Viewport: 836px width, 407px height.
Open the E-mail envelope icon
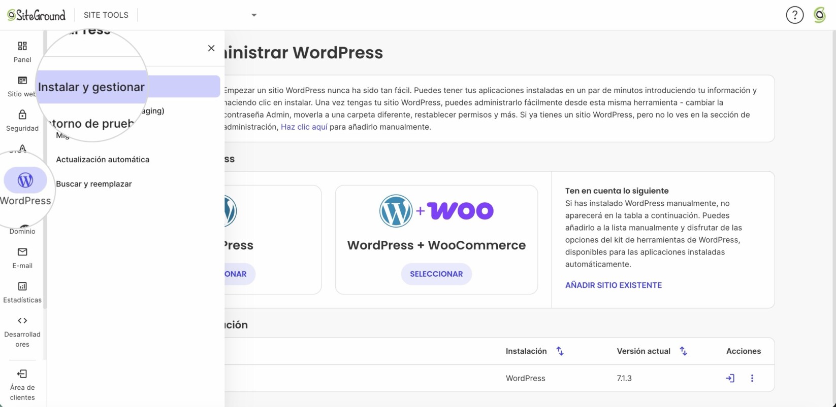pos(22,252)
